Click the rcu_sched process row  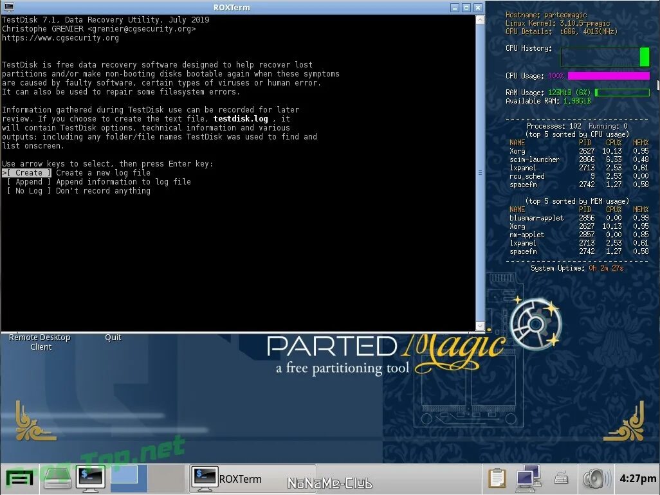click(579, 176)
